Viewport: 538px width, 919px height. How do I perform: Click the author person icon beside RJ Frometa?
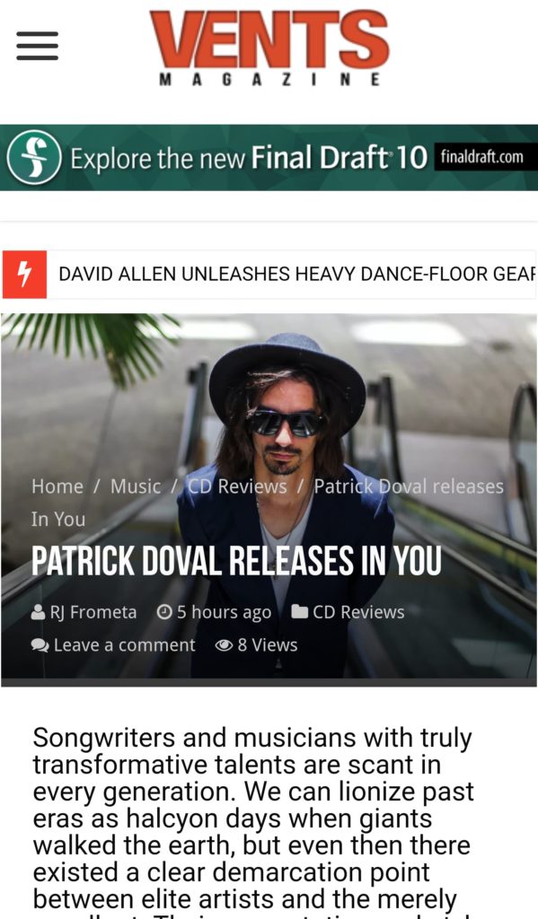38,612
